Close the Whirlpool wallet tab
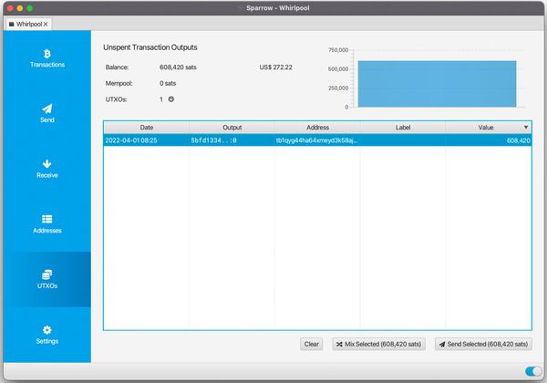 click(46, 23)
